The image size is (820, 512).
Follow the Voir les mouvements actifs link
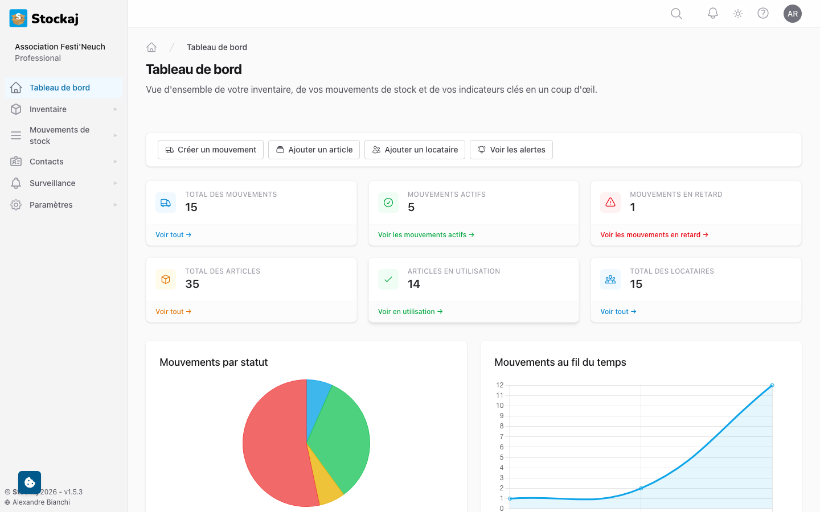tap(427, 234)
